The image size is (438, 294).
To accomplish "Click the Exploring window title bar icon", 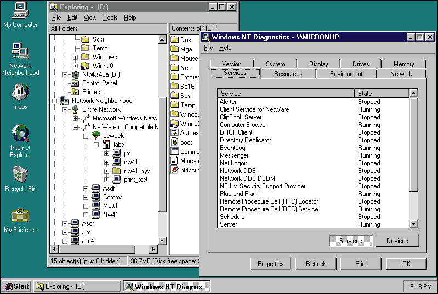I will pyautogui.click(x=54, y=7).
